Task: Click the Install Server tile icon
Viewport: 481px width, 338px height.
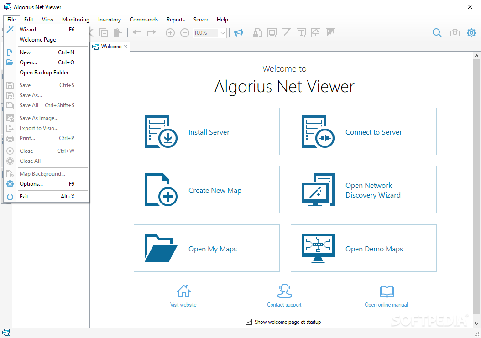Action: click(x=161, y=131)
